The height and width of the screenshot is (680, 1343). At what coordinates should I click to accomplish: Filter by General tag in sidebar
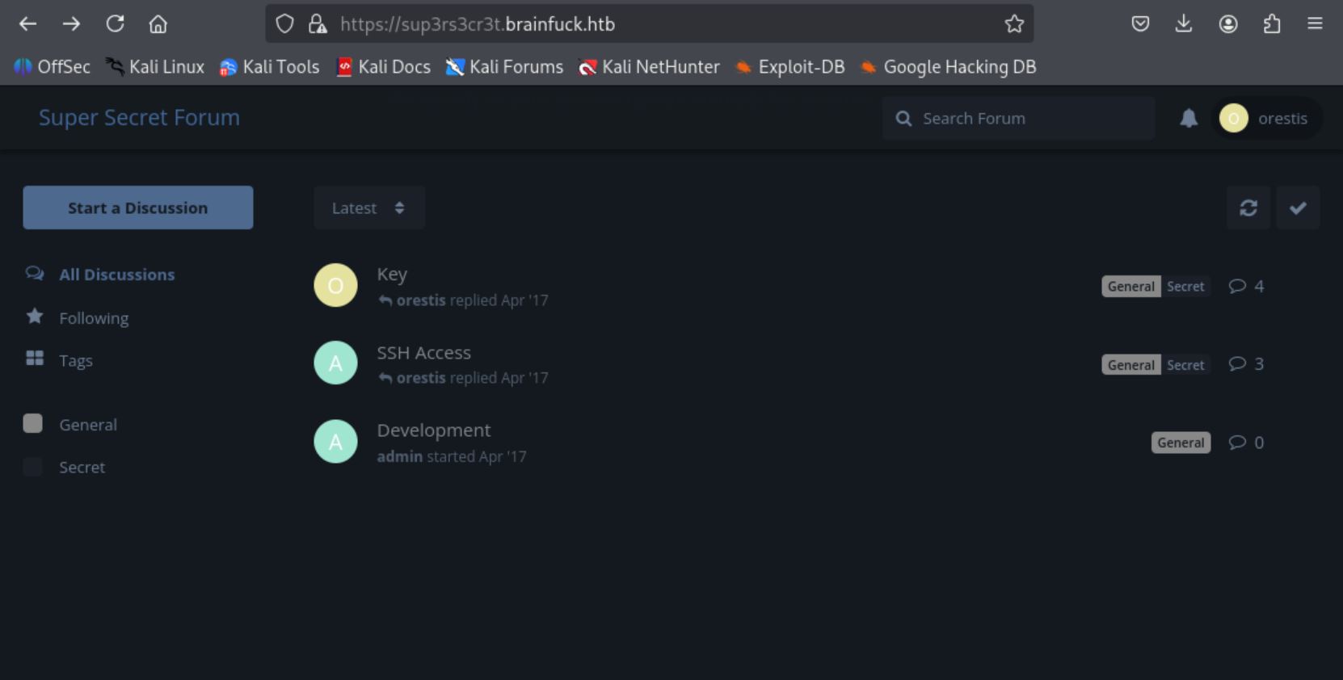point(87,425)
